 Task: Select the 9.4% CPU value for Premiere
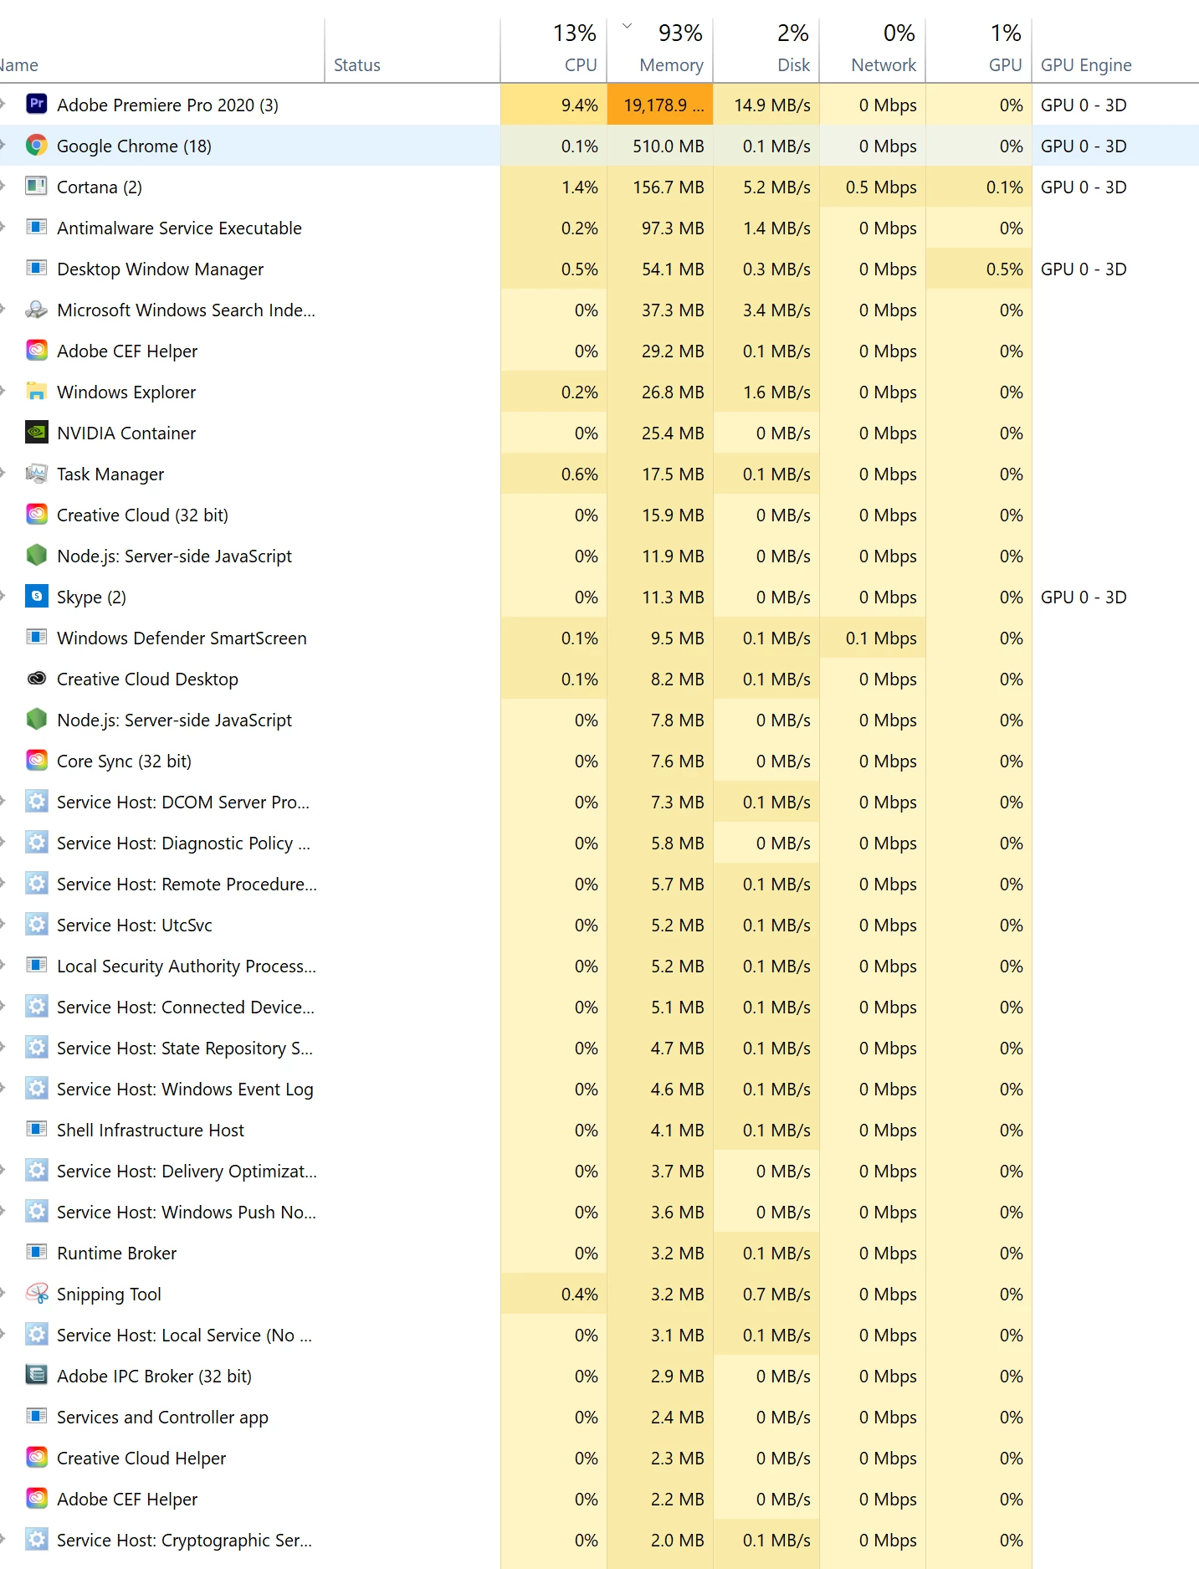click(554, 105)
